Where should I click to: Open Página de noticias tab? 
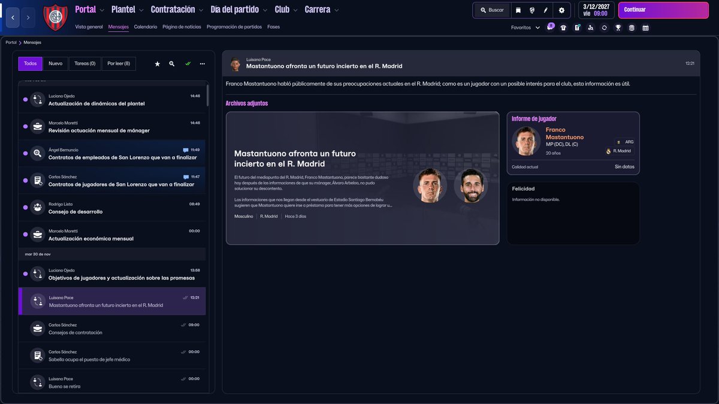click(x=182, y=27)
